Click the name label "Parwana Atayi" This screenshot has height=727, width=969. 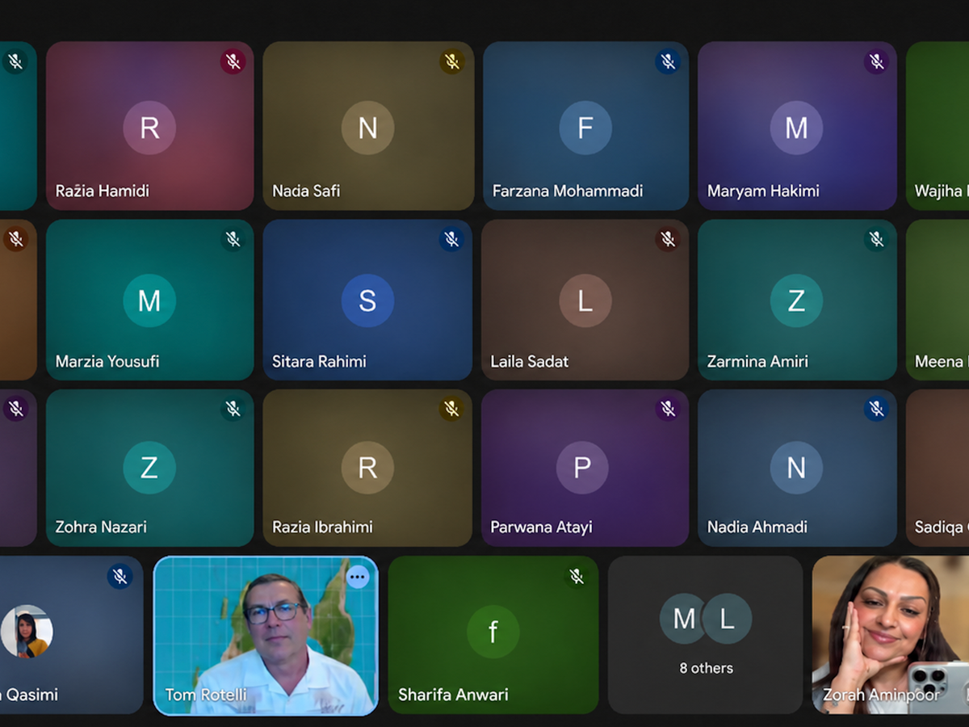541,527
